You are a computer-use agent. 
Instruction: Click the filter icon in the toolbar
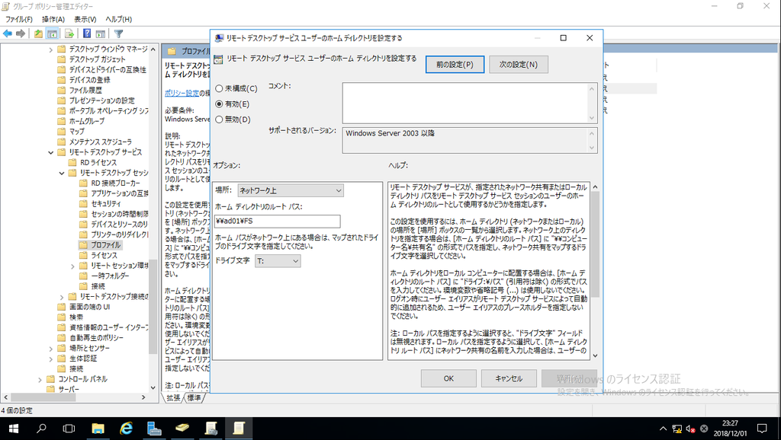pos(118,33)
